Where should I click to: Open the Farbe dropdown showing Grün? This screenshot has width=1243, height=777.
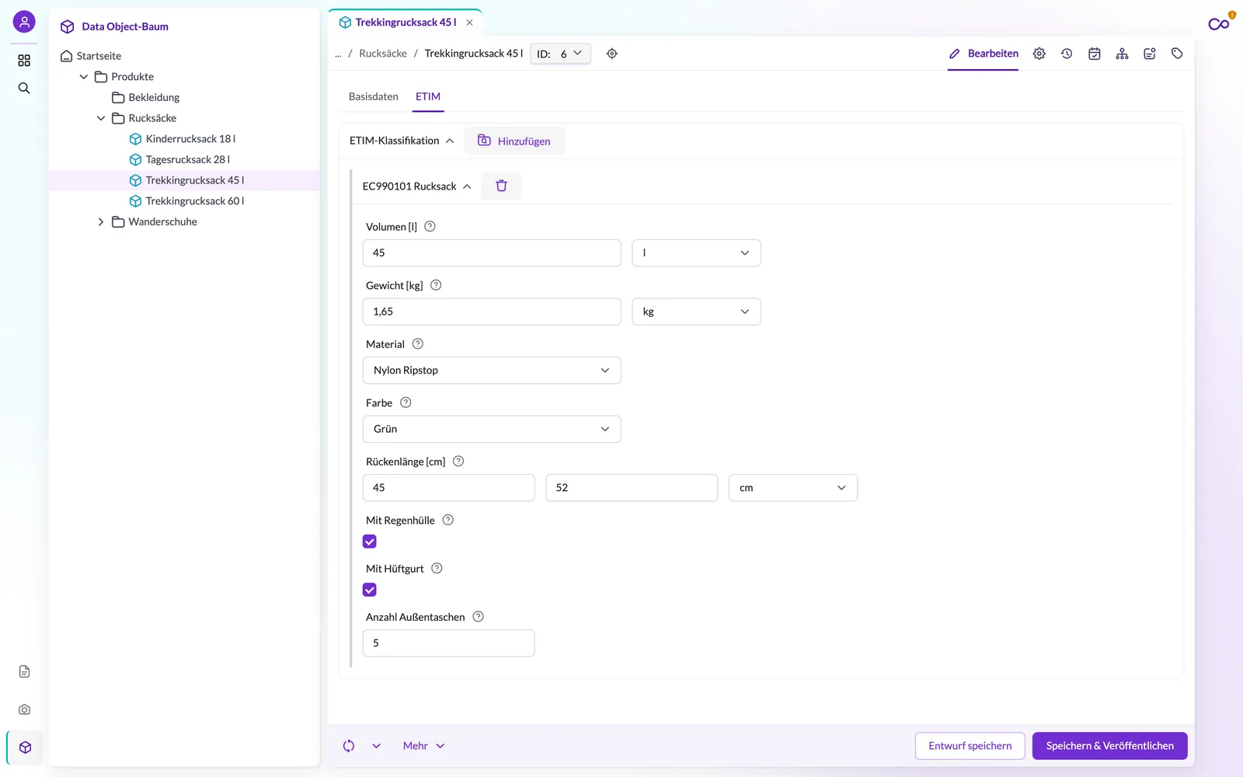pos(492,429)
